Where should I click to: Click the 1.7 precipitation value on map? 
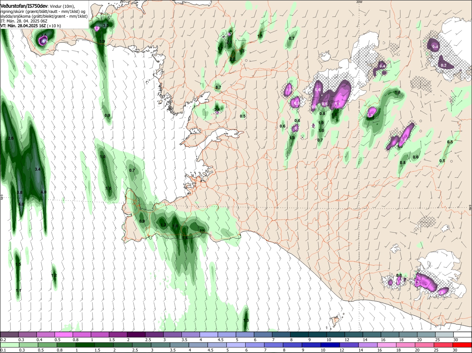220,49
